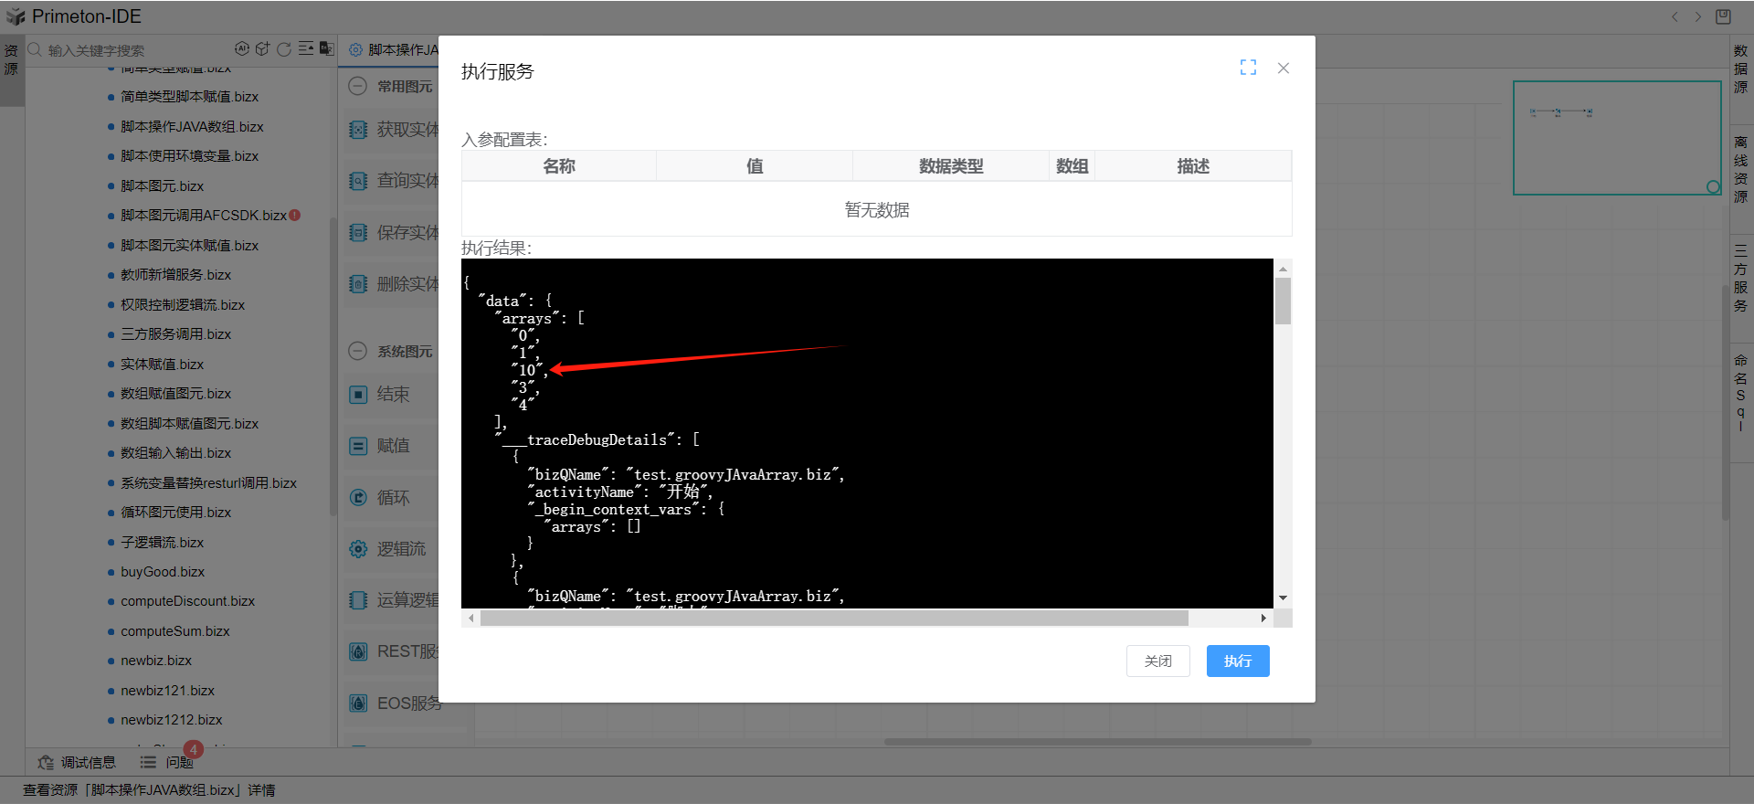Viewport: 1754px width, 804px height.
Task: Click the 关闭 button in dialog
Action: [x=1157, y=661]
